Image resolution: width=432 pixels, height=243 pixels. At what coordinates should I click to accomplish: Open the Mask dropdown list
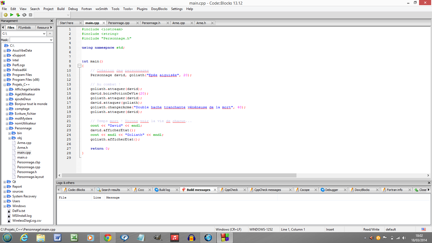click(51, 40)
